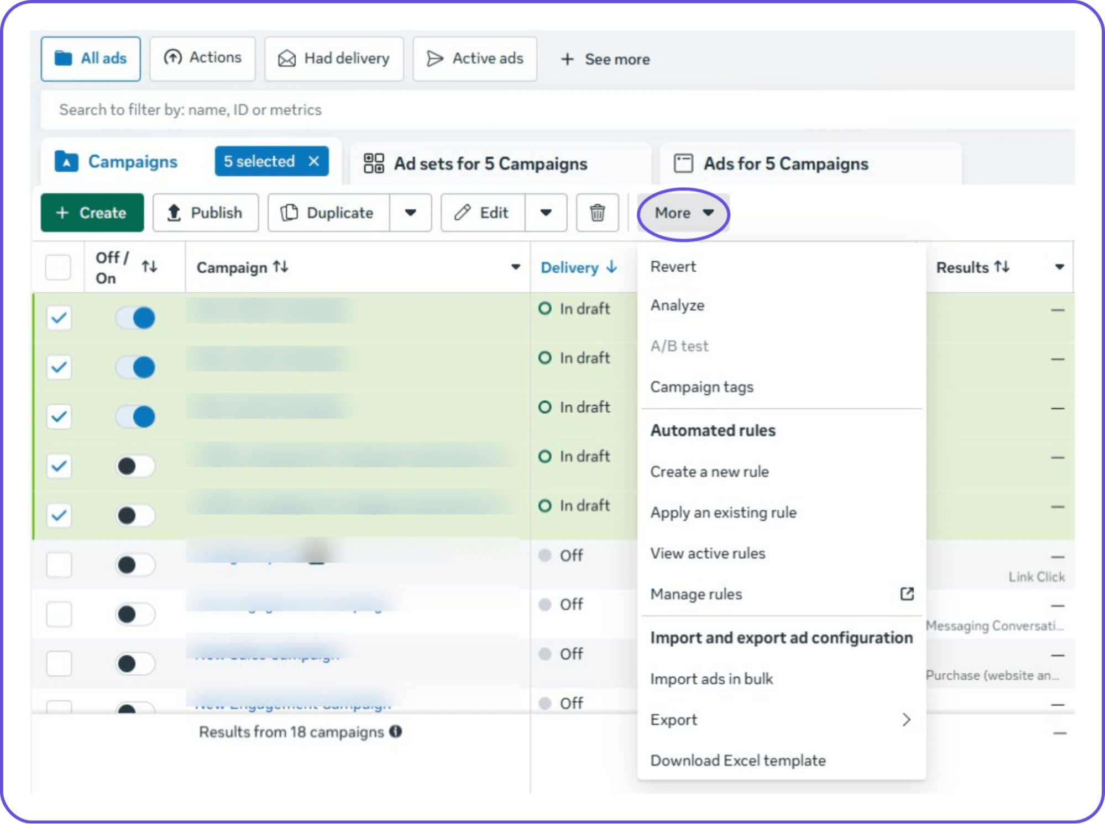Expand the Duplicate dropdown arrow

point(411,213)
